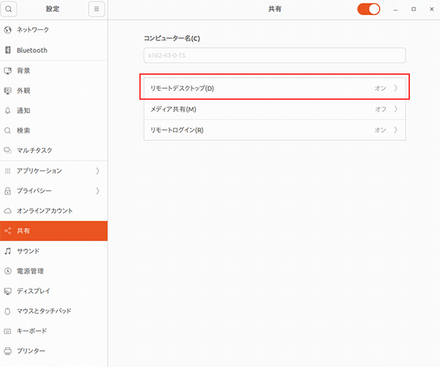
Task: Select 電源管理 in the sidebar
Action: 30,271
